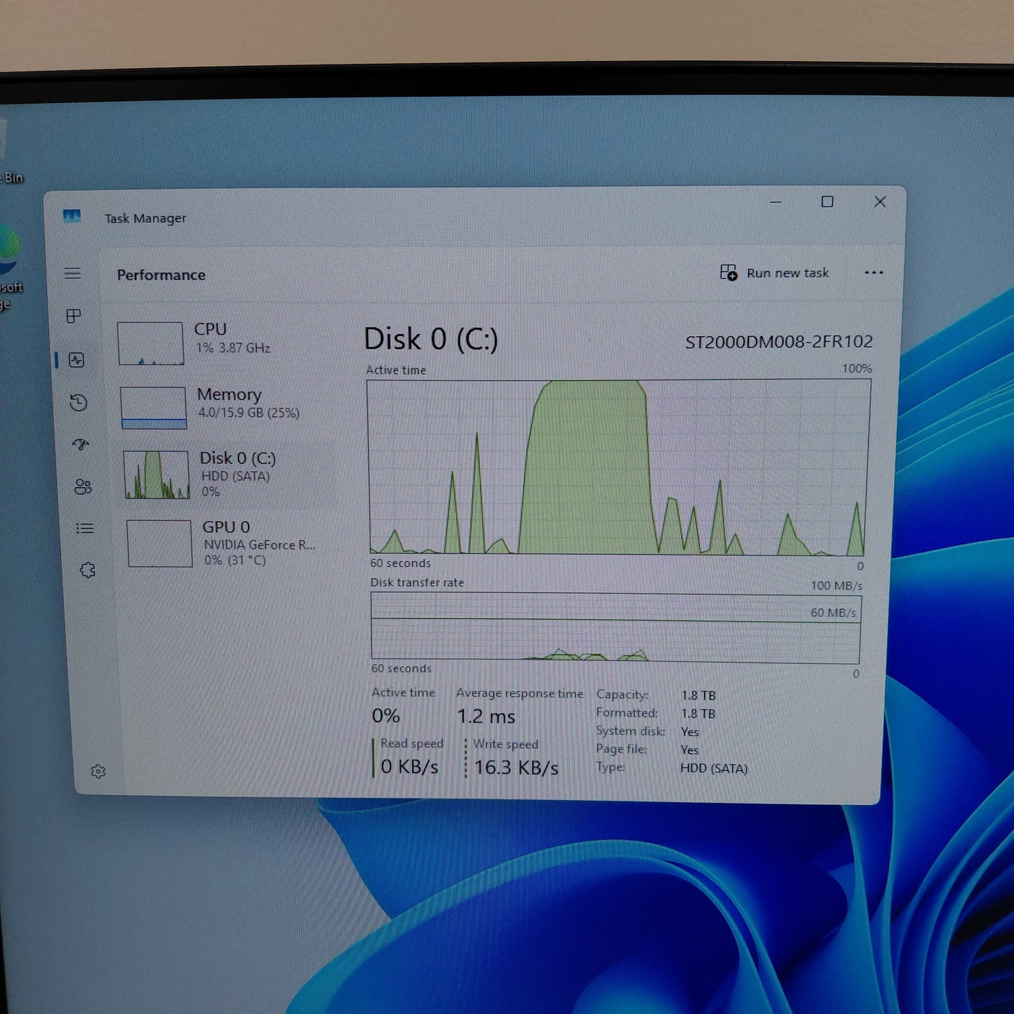Go to the Processes page icon

click(74, 316)
